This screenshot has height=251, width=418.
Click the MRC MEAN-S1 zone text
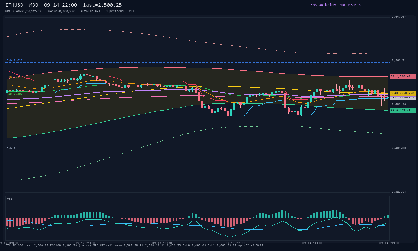[x=351, y=5]
